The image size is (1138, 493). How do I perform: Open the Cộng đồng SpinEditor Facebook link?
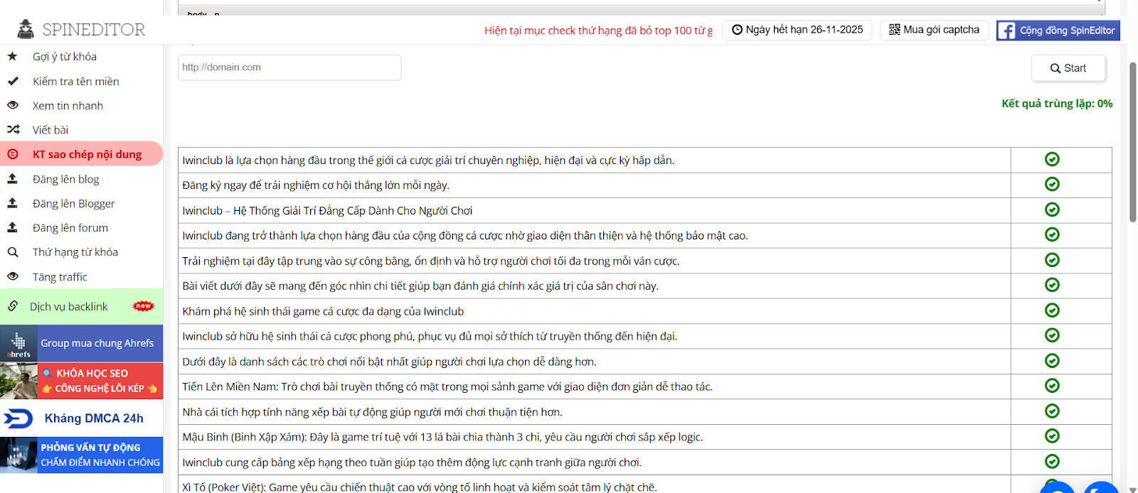click(1058, 31)
